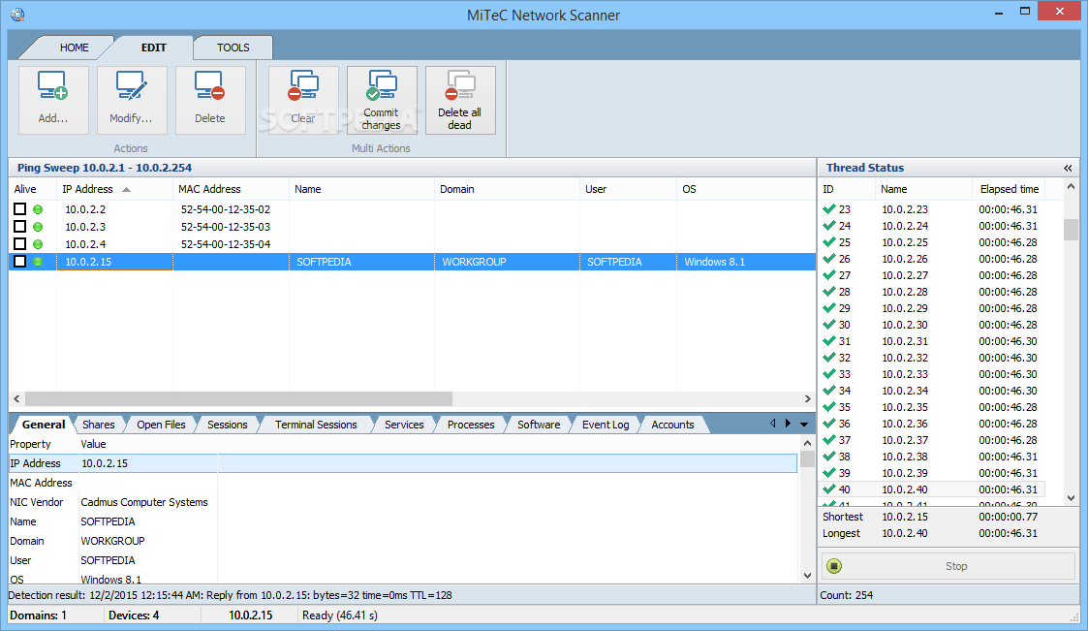Click Delete all dead icon
1088x631 pixels.
(460, 86)
